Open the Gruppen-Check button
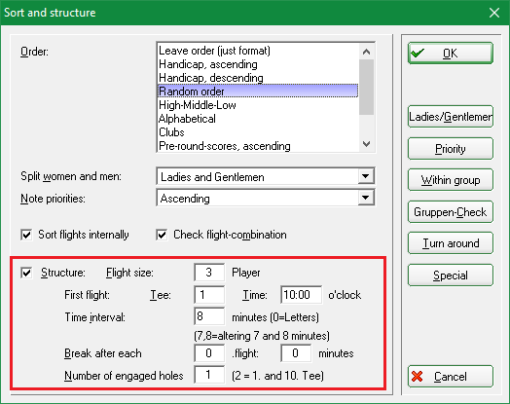The image size is (510, 404). coord(451,212)
